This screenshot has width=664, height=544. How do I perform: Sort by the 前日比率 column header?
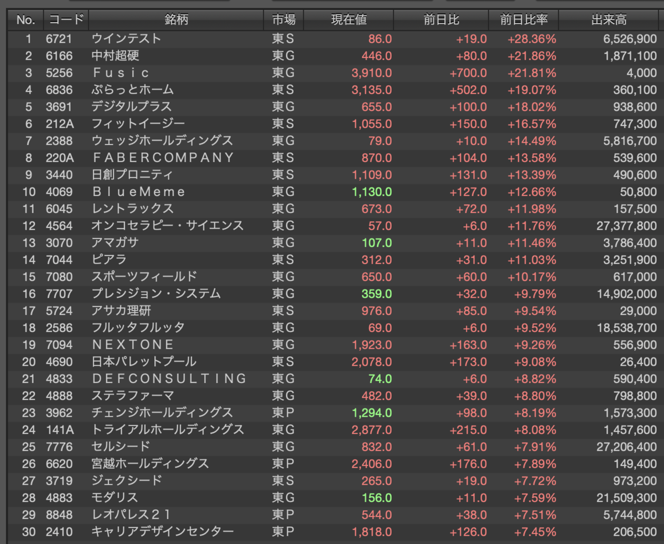[x=523, y=20]
